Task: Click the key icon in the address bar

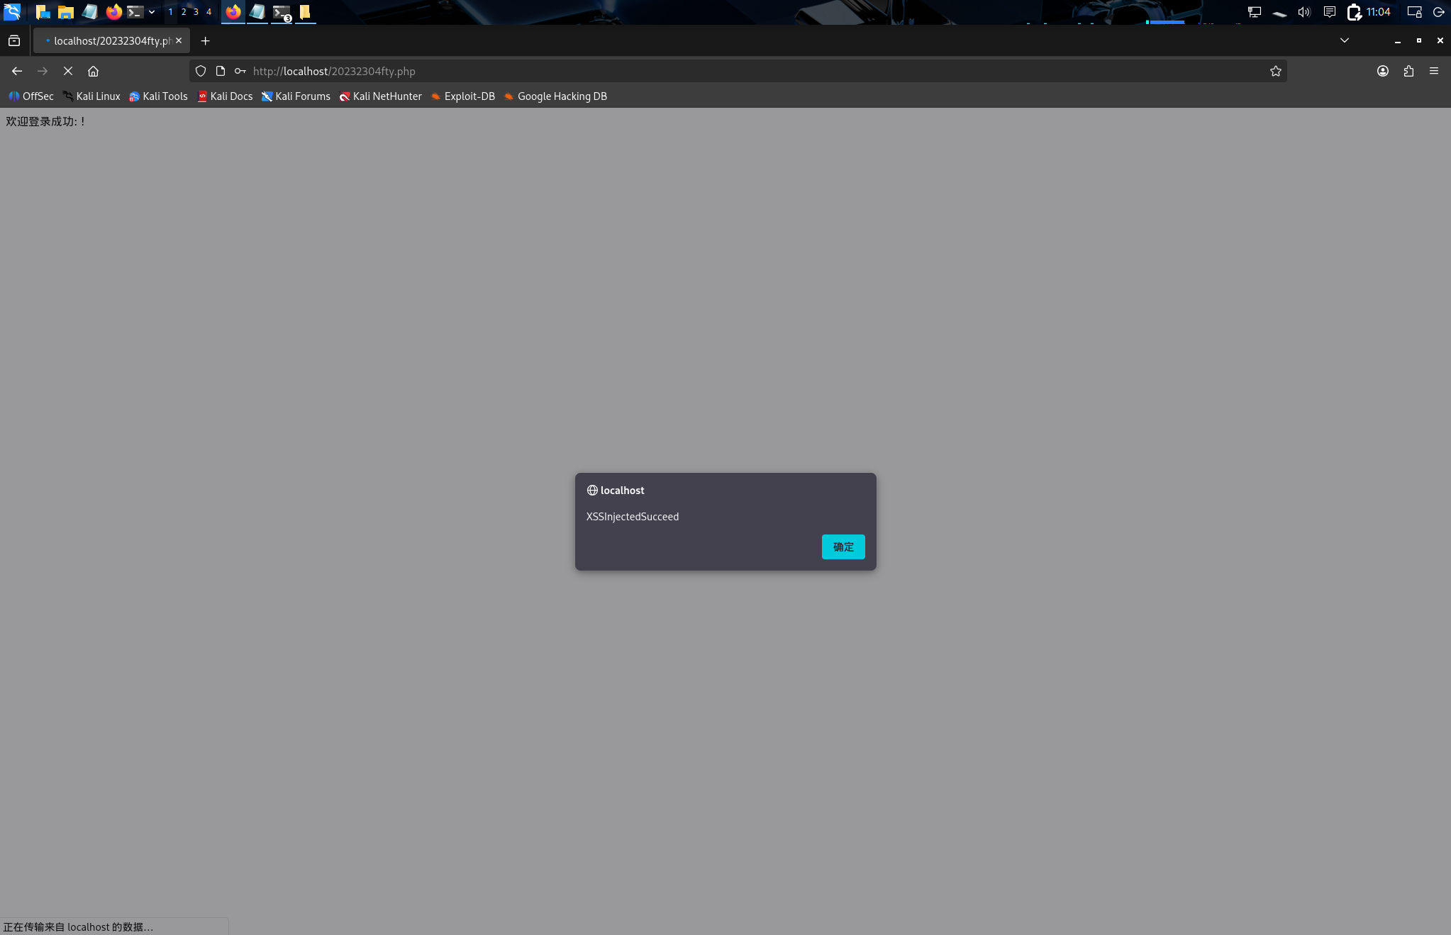Action: [x=240, y=71]
